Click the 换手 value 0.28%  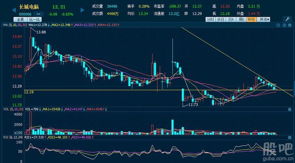tap(144, 7)
